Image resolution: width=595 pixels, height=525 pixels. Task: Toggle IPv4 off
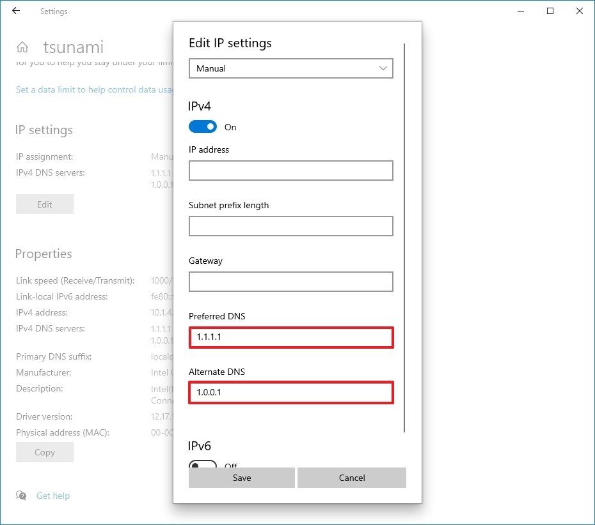coord(203,126)
